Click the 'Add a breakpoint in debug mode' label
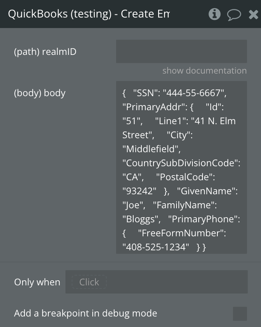Screen dimensions: 261x327 pyautogui.click(x=86, y=313)
